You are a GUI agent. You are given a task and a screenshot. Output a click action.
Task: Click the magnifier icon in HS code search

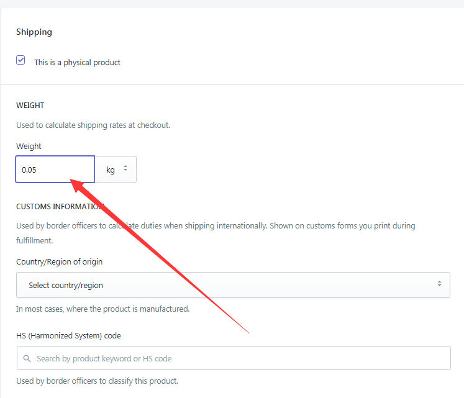coord(27,358)
